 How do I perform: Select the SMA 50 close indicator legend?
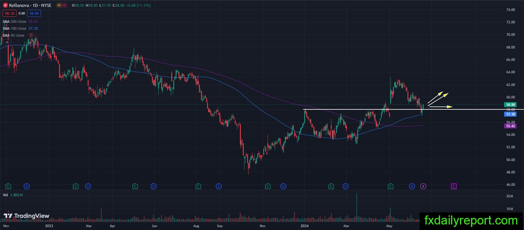[14, 35]
